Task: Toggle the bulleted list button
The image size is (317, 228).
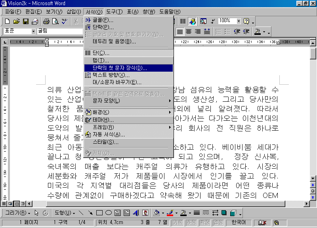Action: coord(227,32)
